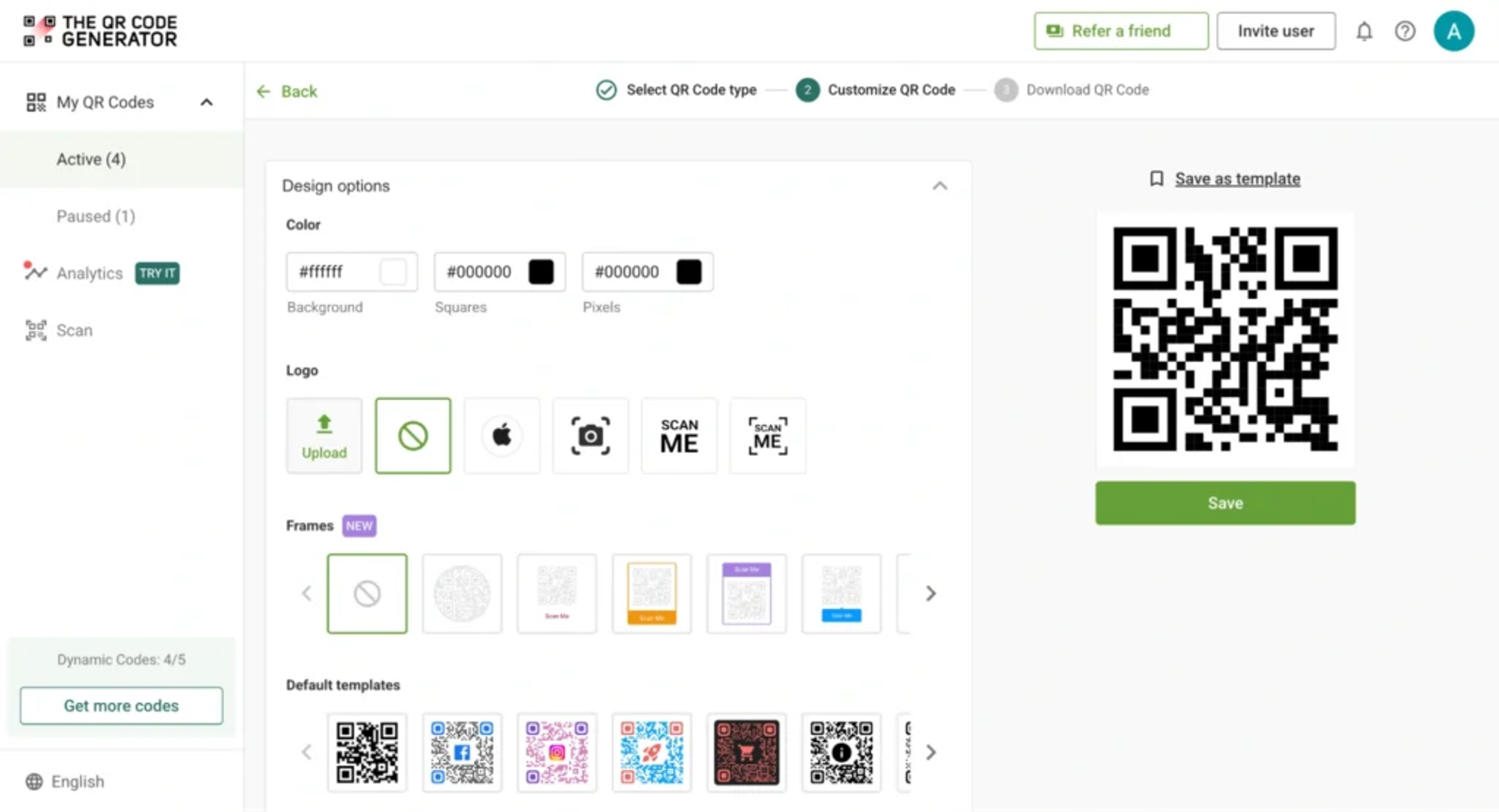Viewport: 1499px width, 812px height.
Task: Click the globe language icon
Action: pos(34,782)
